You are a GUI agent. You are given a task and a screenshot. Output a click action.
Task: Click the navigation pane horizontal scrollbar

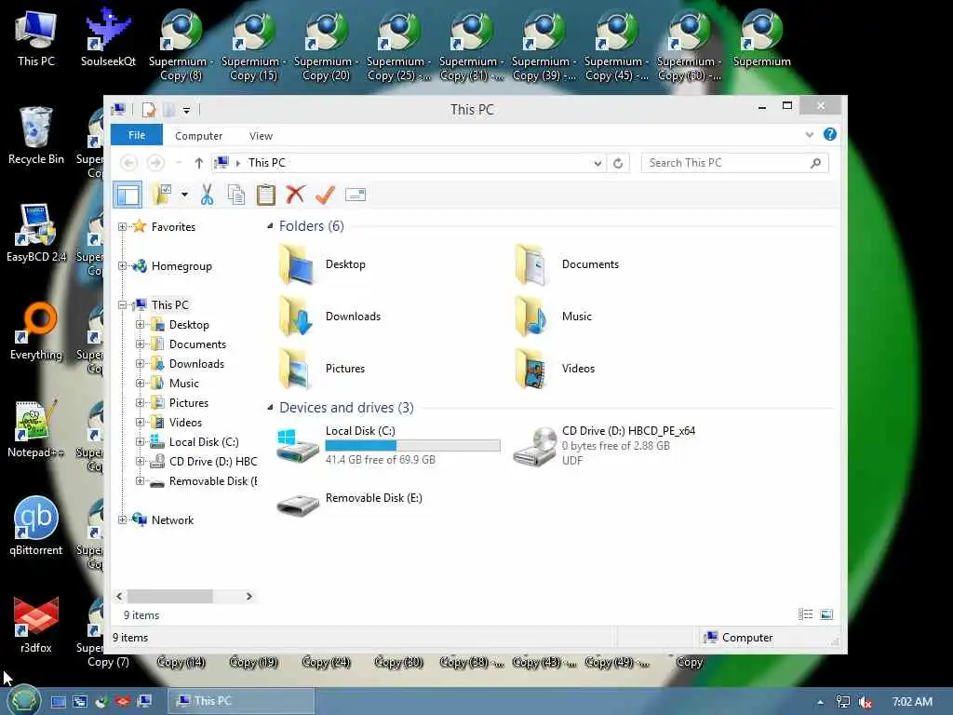[x=169, y=597]
